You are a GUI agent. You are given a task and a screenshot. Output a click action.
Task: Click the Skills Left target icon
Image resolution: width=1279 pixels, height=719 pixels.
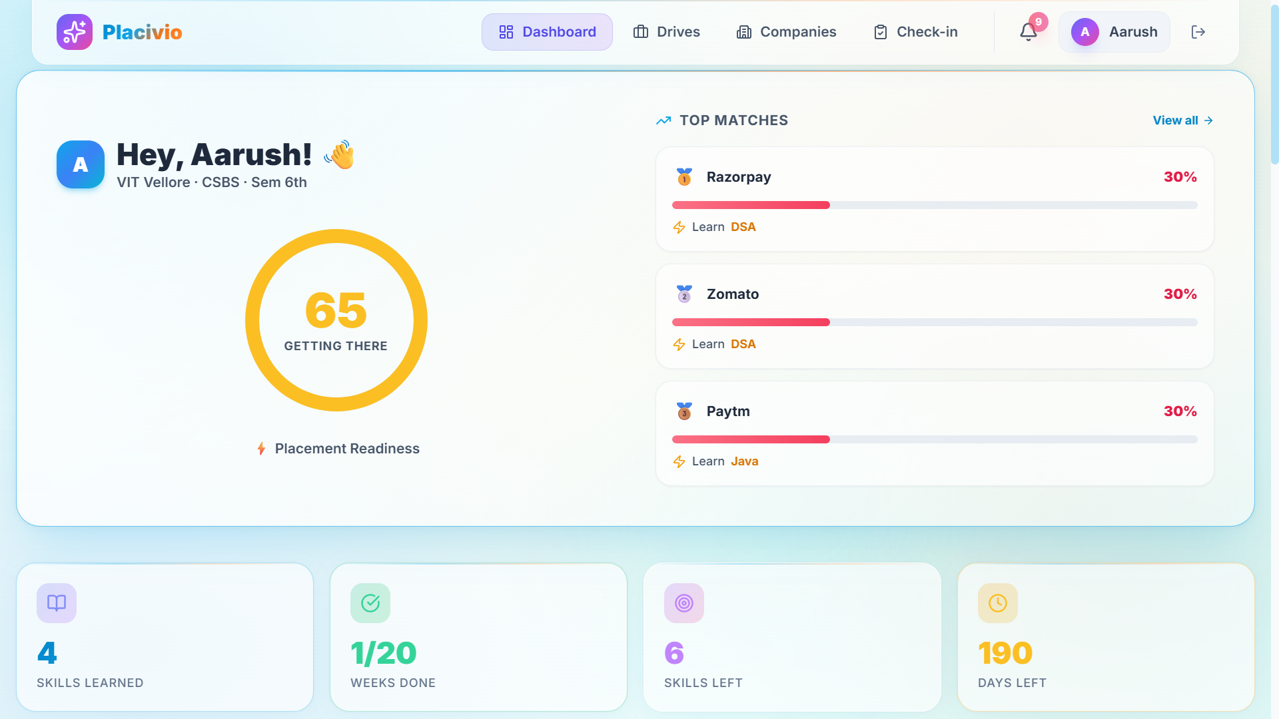pyautogui.click(x=684, y=603)
